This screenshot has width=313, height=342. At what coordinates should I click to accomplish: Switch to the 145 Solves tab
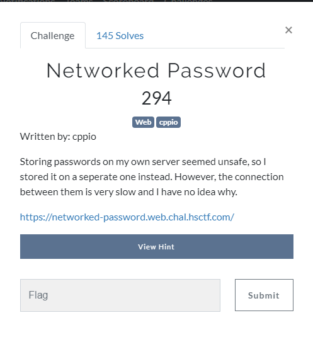pos(120,35)
